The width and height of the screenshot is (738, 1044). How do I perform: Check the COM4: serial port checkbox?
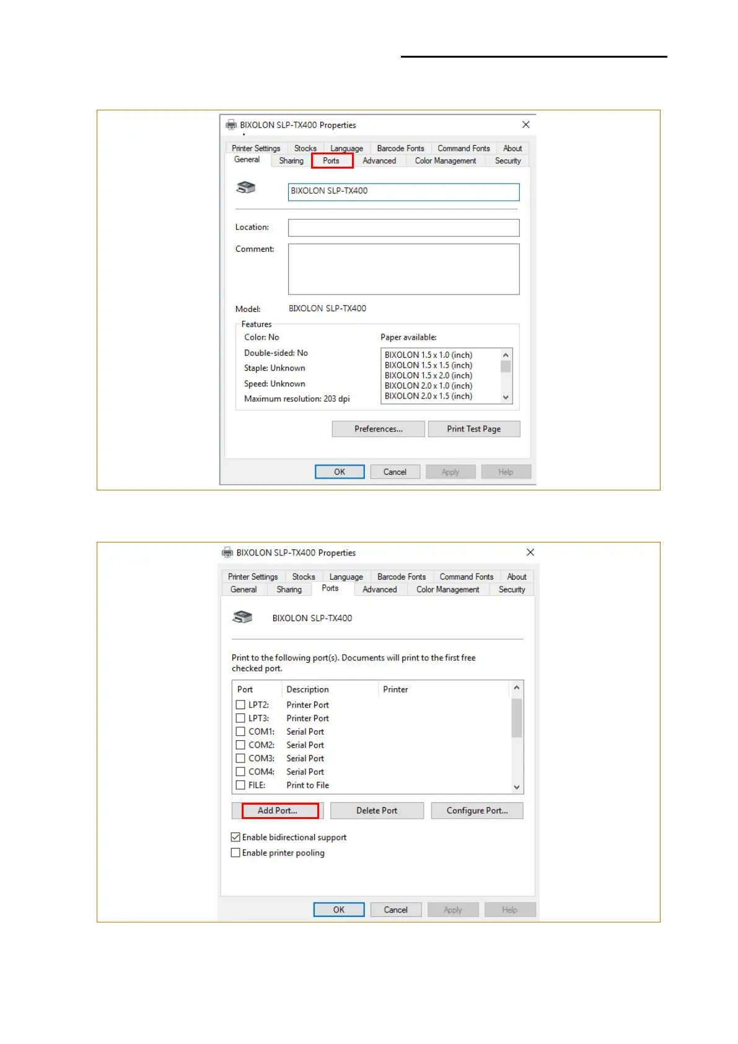240,771
